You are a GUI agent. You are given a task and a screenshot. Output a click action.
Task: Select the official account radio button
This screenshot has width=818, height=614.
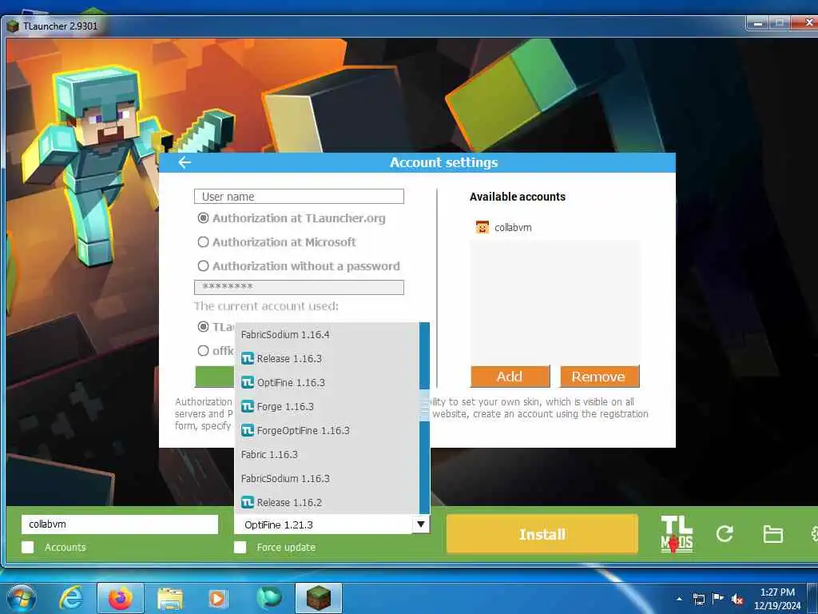[203, 351]
